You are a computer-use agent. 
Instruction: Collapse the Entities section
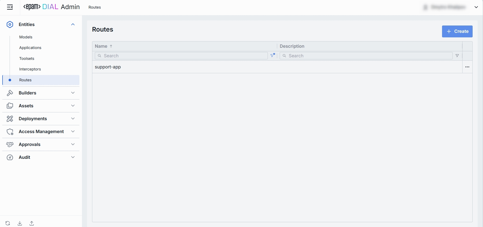point(73,24)
